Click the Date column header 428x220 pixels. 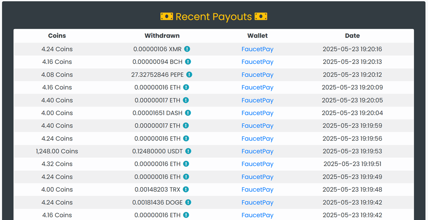pyautogui.click(x=352, y=36)
